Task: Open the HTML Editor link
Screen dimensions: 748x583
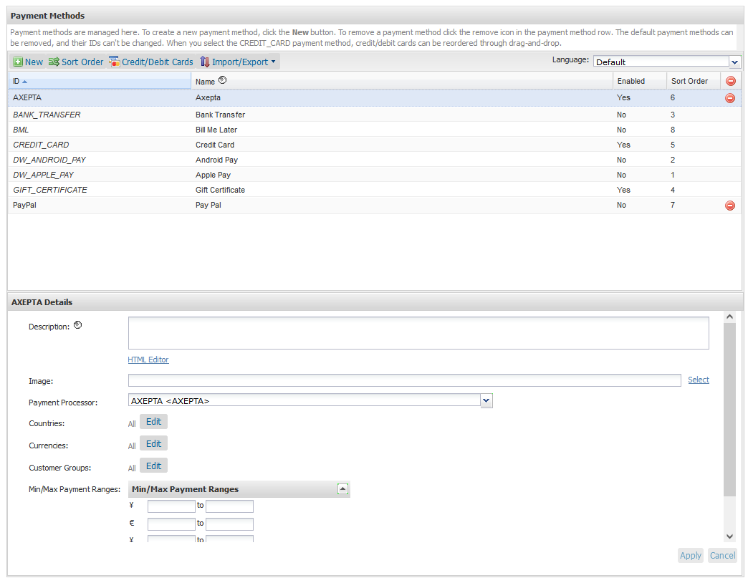Action: click(148, 360)
